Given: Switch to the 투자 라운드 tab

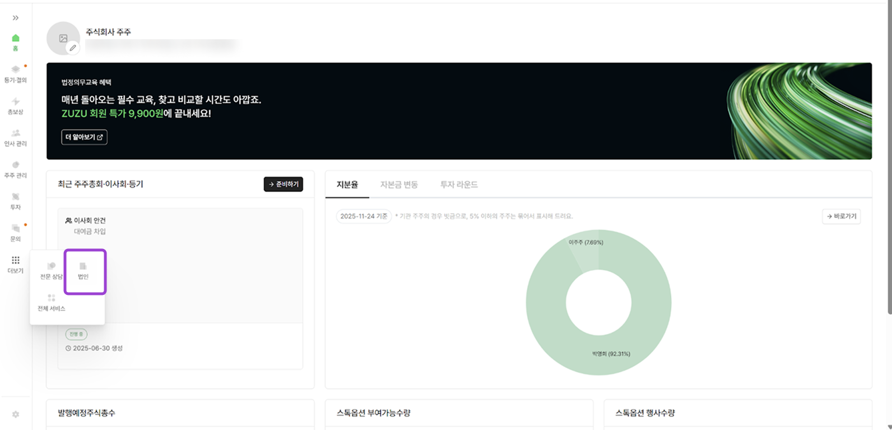Looking at the screenshot, I should click(x=459, y=184).
